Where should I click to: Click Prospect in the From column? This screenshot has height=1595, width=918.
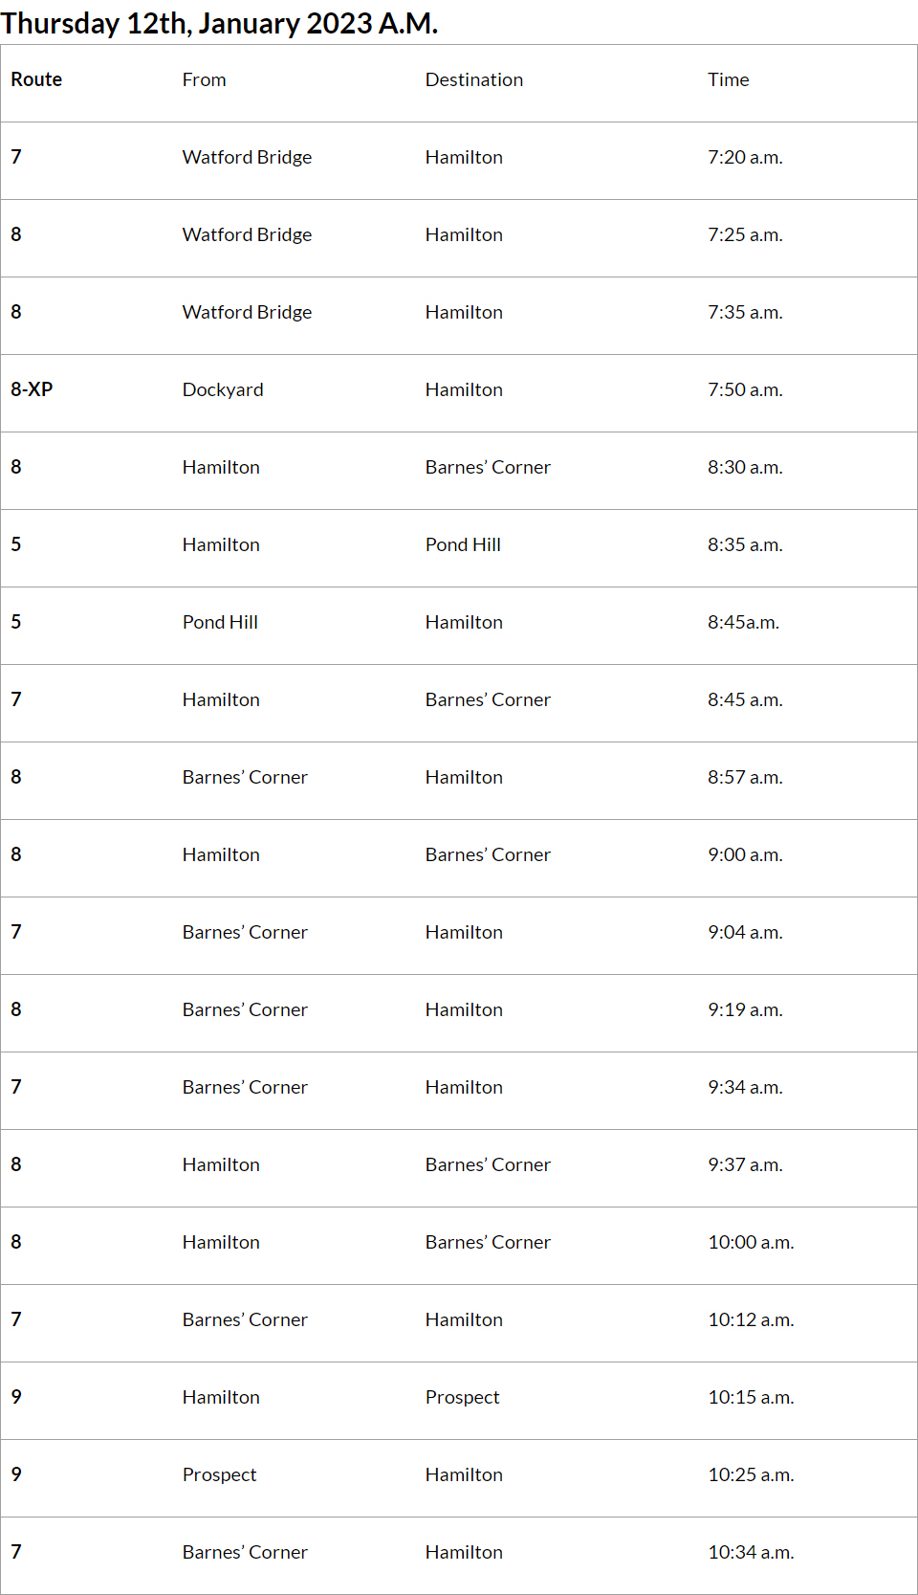(219, 1474)
